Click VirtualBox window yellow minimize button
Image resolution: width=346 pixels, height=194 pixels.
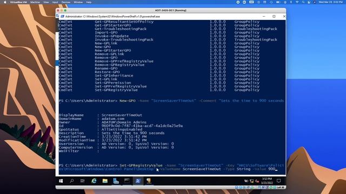point(62,10)
